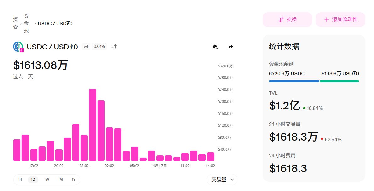Click the v4 version badge
This screenshot has height=191, width=374.
click(x=86, y=46)
